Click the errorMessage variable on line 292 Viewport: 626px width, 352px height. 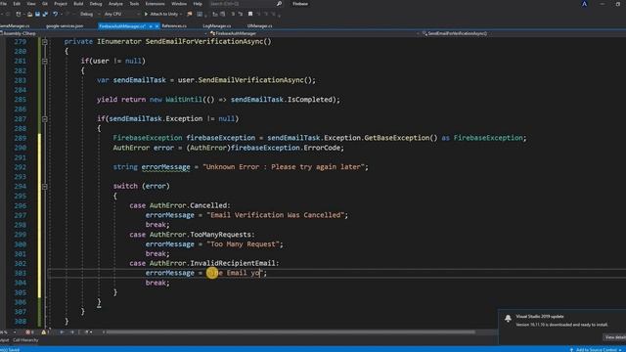[165, 167]
